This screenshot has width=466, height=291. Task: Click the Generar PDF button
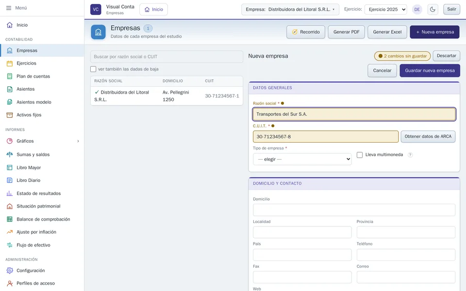click(x=346, y=32)
